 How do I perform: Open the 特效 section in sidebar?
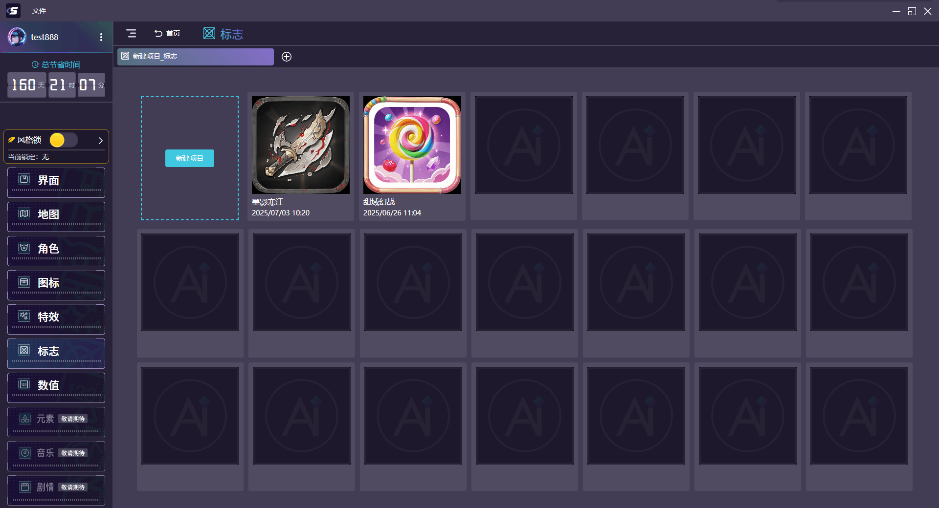[x=56, y=319]
